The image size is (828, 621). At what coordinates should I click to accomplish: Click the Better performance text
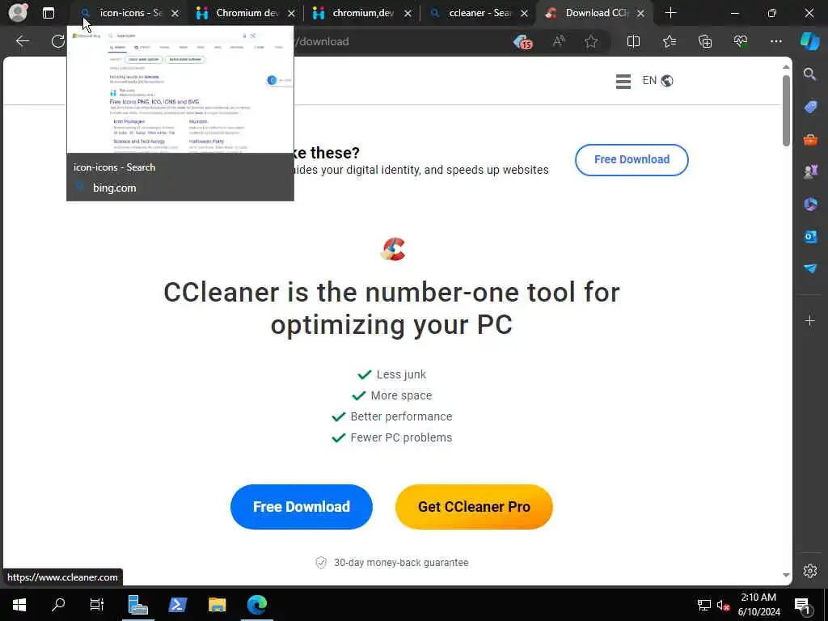point(401,416)
